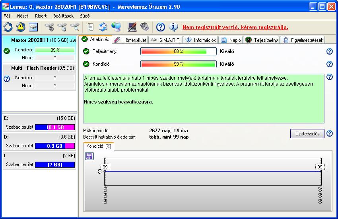Click the több, mint 99 nap value
Screen dimensions: 338x219
[x=169, y=137]
